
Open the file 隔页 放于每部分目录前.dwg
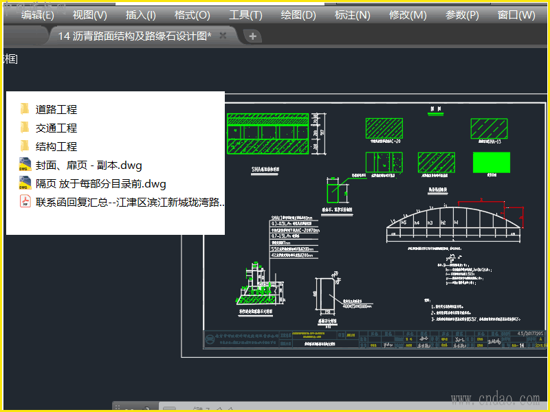click(x=101, y=183)
